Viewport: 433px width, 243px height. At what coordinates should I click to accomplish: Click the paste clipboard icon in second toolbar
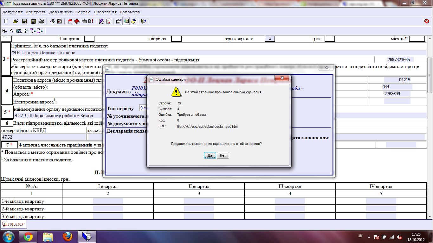(19, 31)
